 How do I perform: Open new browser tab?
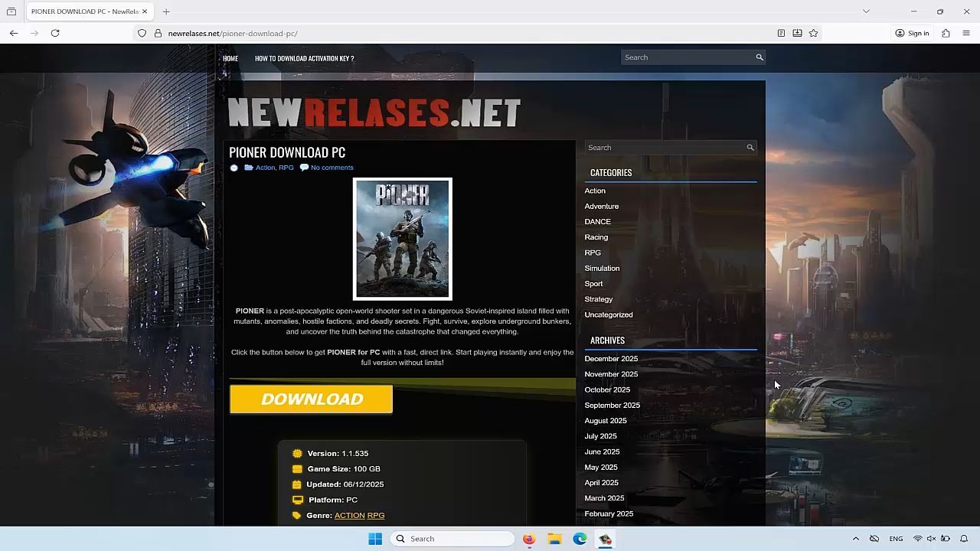point(166,11)
